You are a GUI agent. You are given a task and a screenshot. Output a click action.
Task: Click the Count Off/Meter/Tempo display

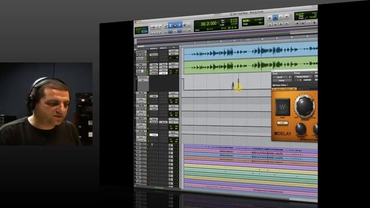(306, 16)
